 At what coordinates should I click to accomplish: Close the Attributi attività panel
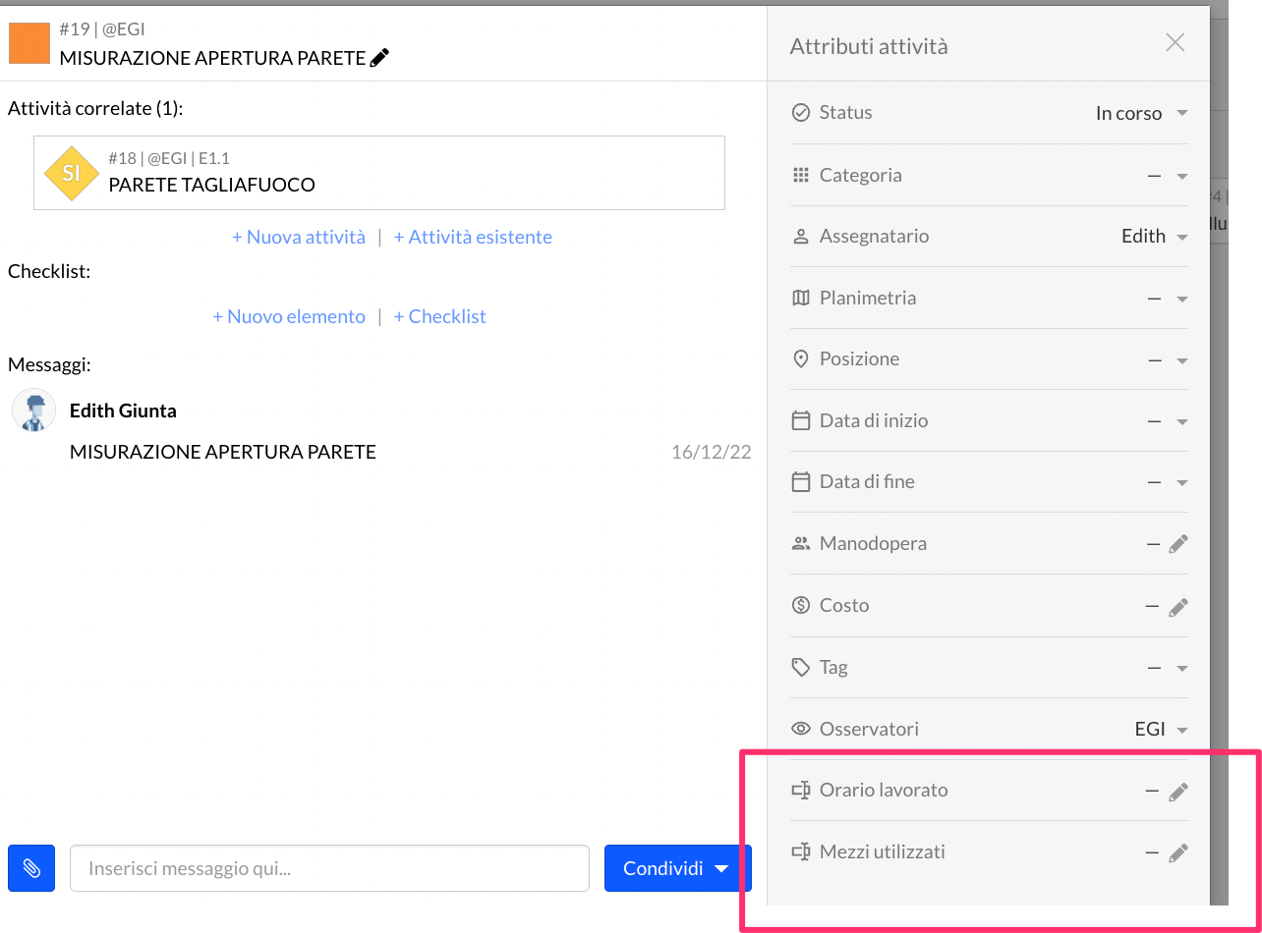1175,42
